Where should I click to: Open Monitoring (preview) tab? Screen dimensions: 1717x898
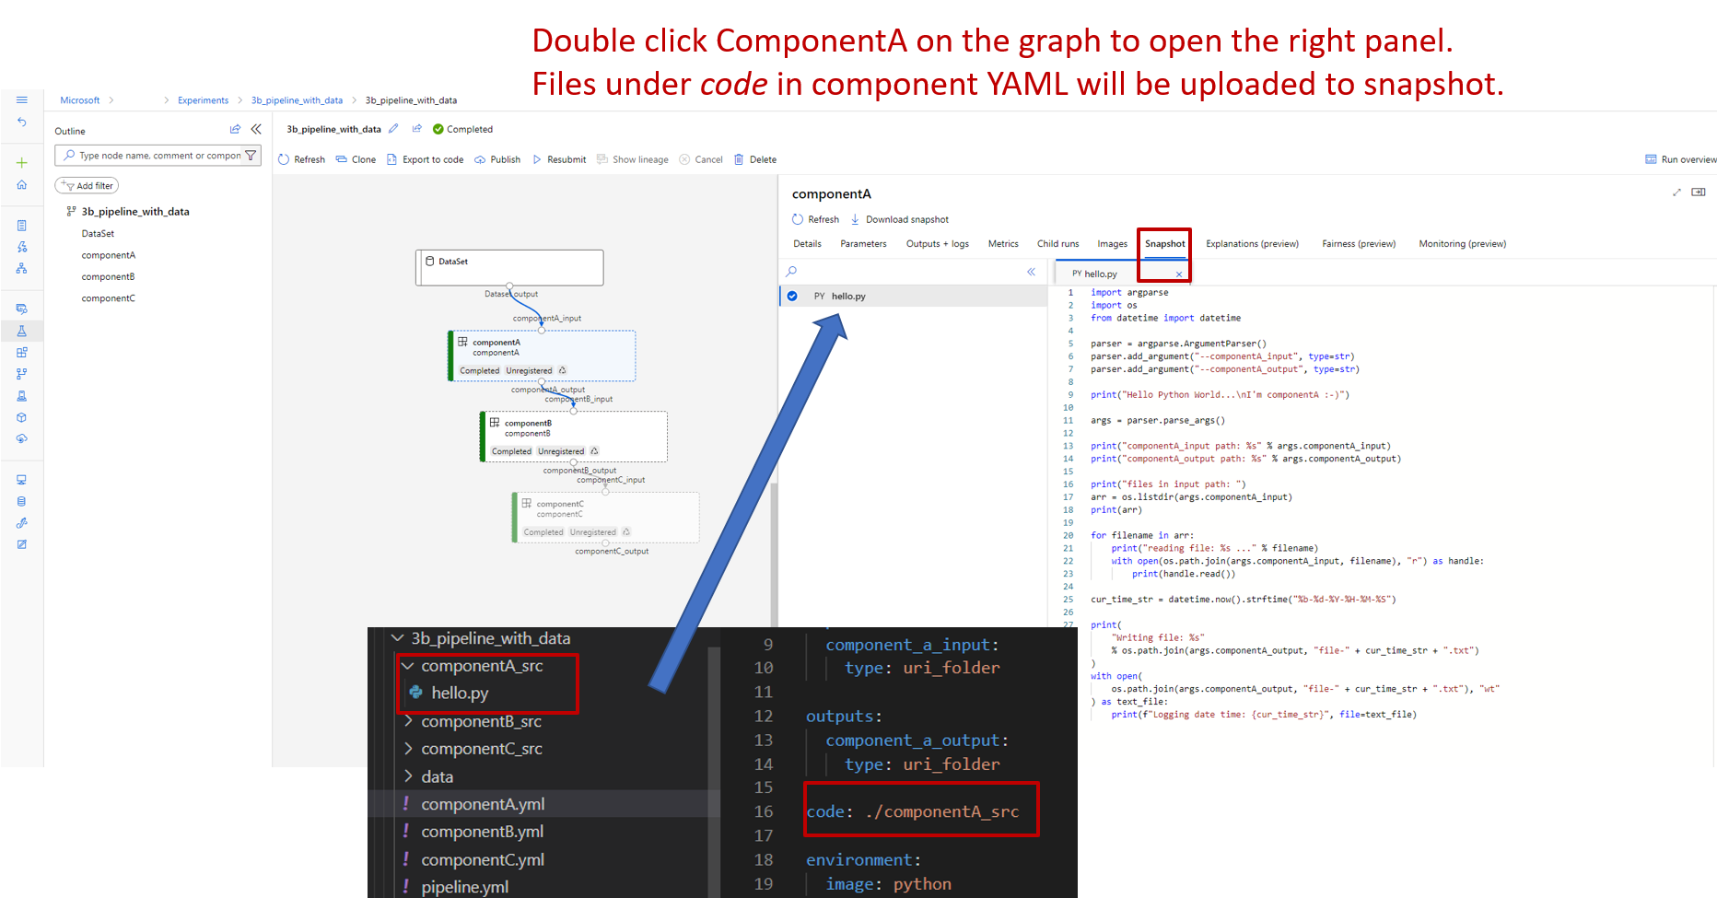coord(1462,244)
